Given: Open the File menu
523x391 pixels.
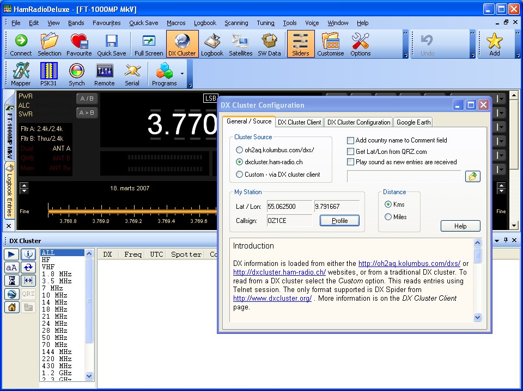Looking at the screenshot, I should pos(16,23).
